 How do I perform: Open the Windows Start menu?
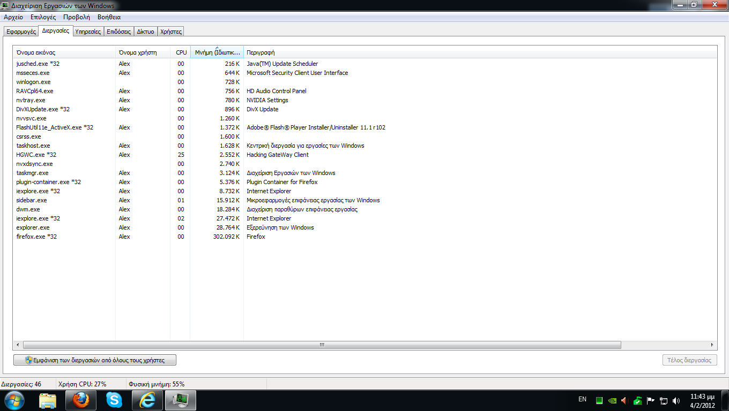[13, 400]
